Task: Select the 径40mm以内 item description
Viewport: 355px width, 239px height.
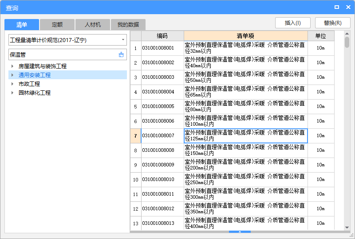Action: click(x=246, y=62)
